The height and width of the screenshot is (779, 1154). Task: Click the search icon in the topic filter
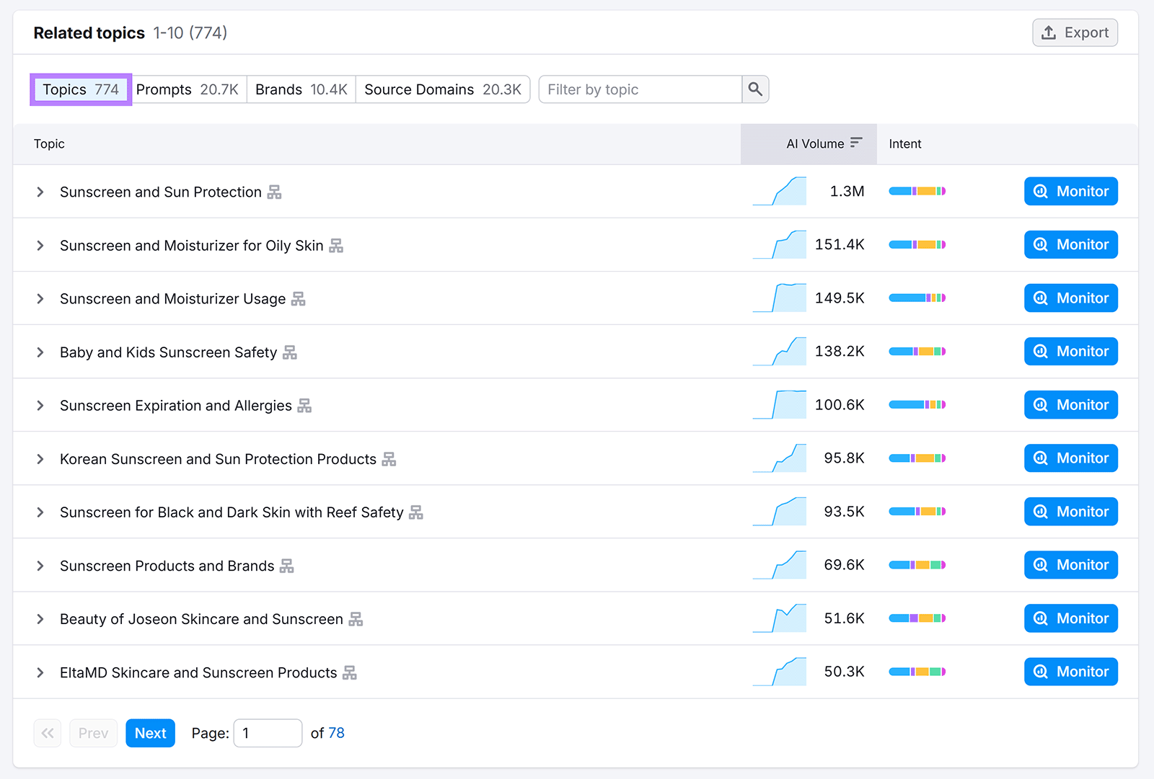pyautogui.click(x=754, y=89)
